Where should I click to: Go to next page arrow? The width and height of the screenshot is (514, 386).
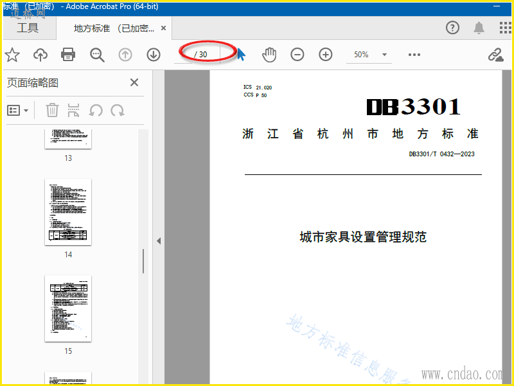tap(154, 55)
